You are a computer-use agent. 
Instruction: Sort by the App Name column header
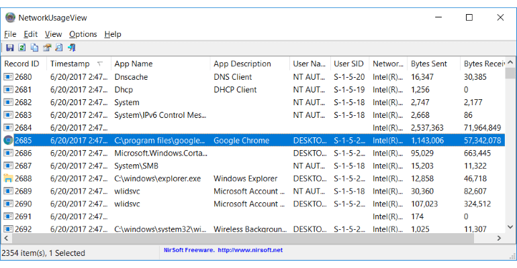click(x=133, y=64)
